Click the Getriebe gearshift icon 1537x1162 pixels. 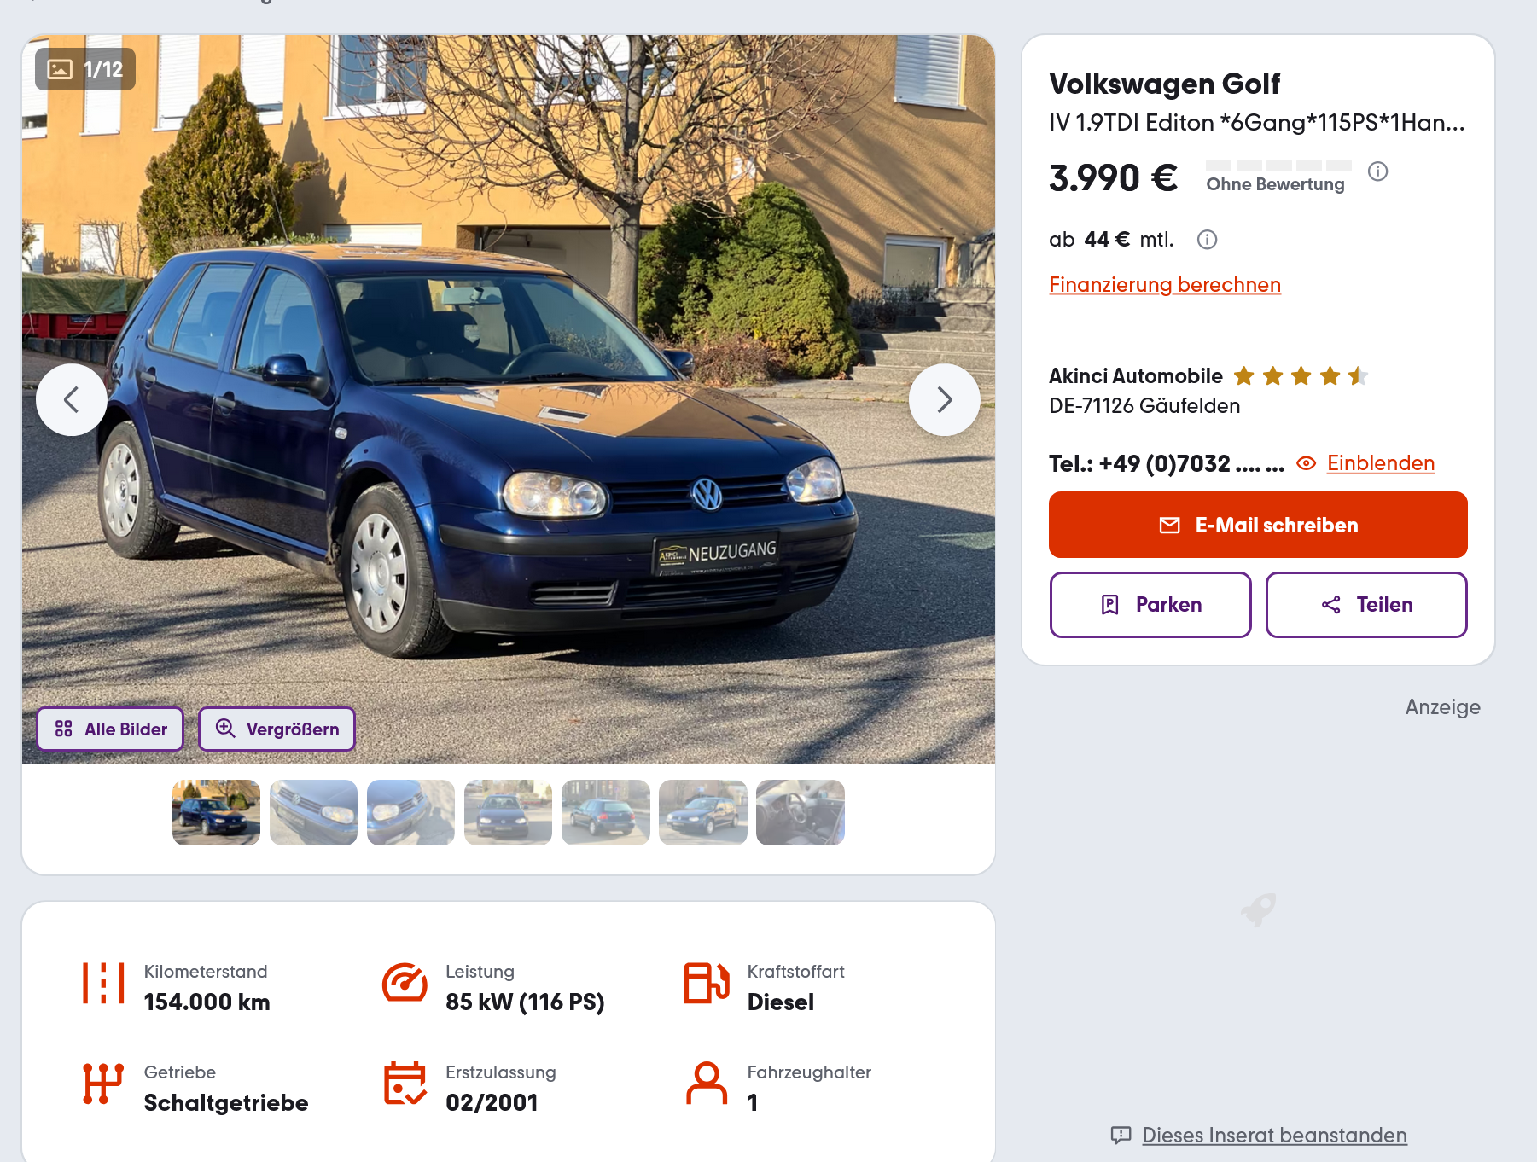103,1084
